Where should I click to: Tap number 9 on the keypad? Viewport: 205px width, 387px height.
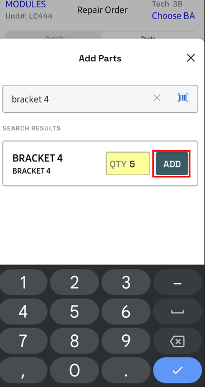tap(126, 342)
